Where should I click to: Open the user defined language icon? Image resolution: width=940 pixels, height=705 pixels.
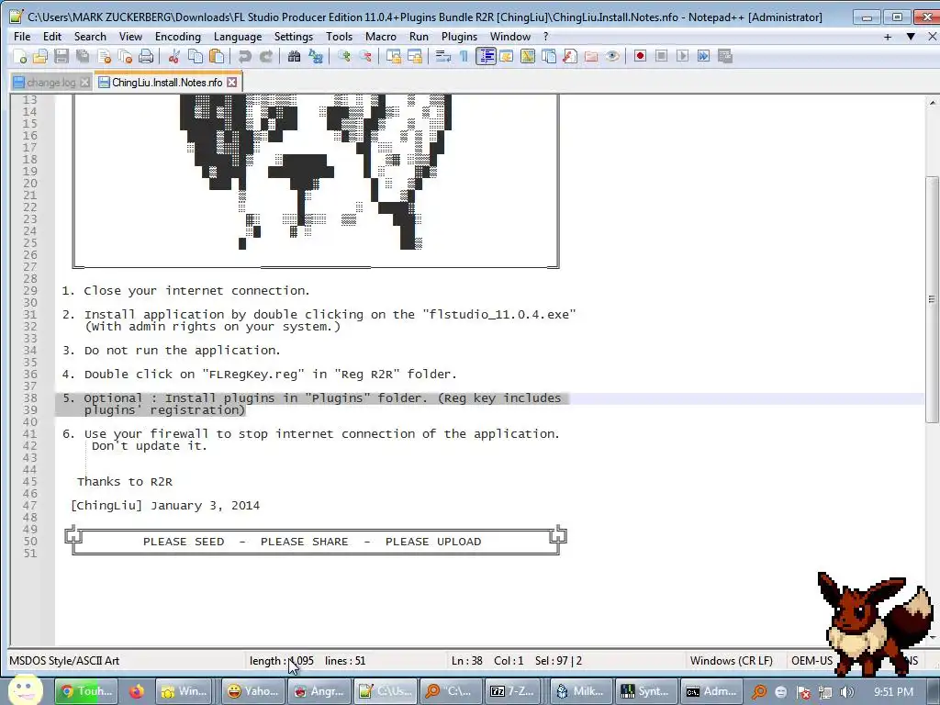tap(507, 56)
